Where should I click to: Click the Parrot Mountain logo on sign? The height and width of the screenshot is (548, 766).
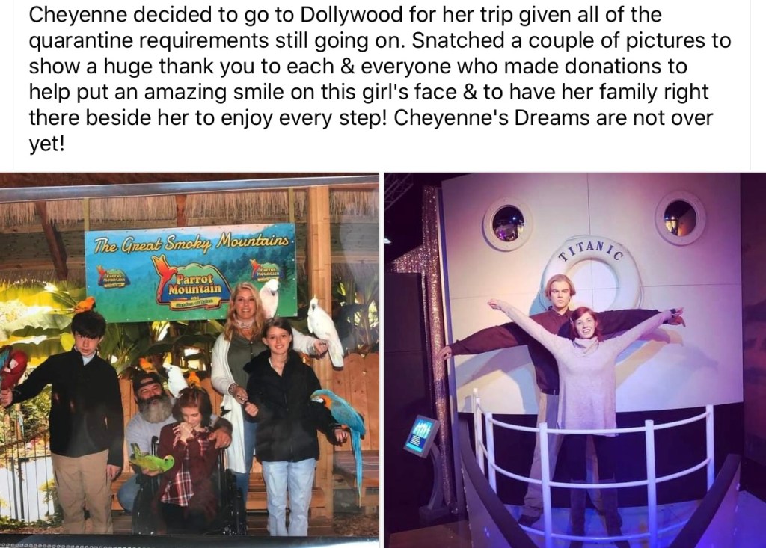191,285
